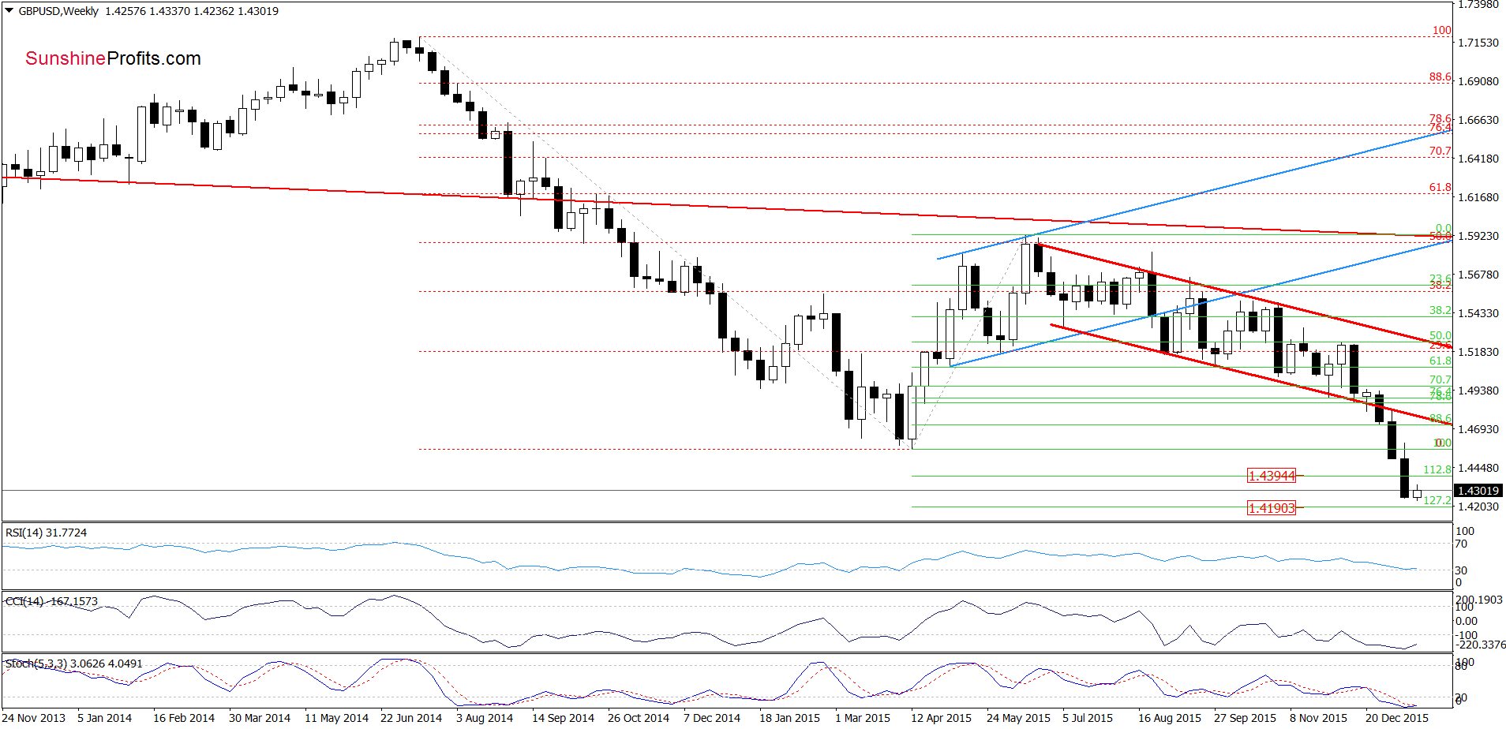Click the 30 Mar 2014 date label

[259, 718]
